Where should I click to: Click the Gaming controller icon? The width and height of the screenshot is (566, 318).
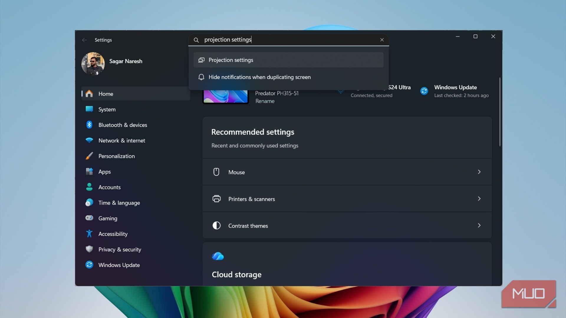pos(89,218)
